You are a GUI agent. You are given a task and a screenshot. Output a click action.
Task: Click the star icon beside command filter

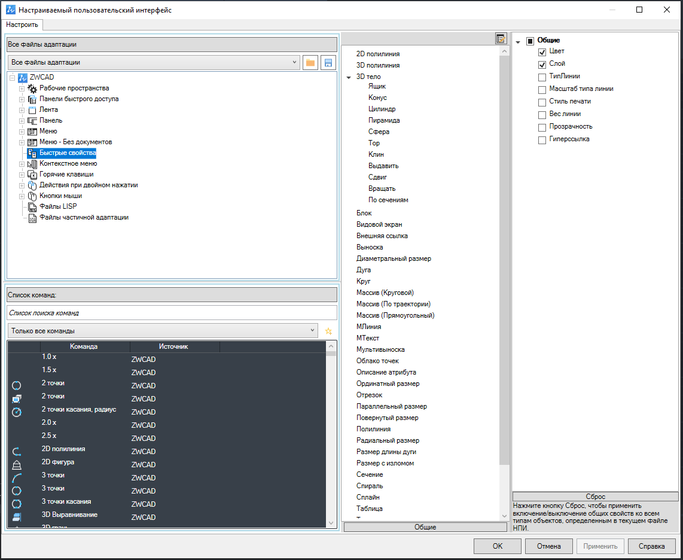point(328,331)
